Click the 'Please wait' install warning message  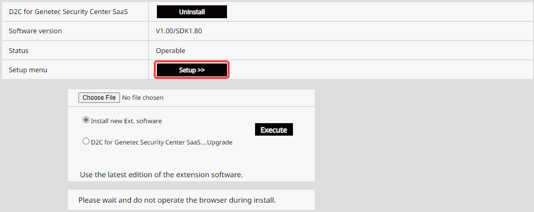coord(177,200)
